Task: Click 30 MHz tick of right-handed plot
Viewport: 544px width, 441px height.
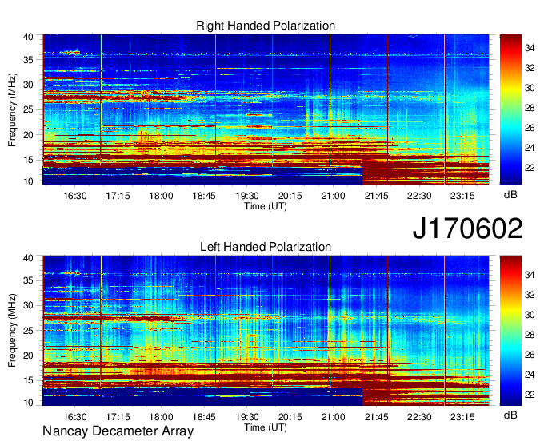Action: pyautogui.click(x=28, y=85)
